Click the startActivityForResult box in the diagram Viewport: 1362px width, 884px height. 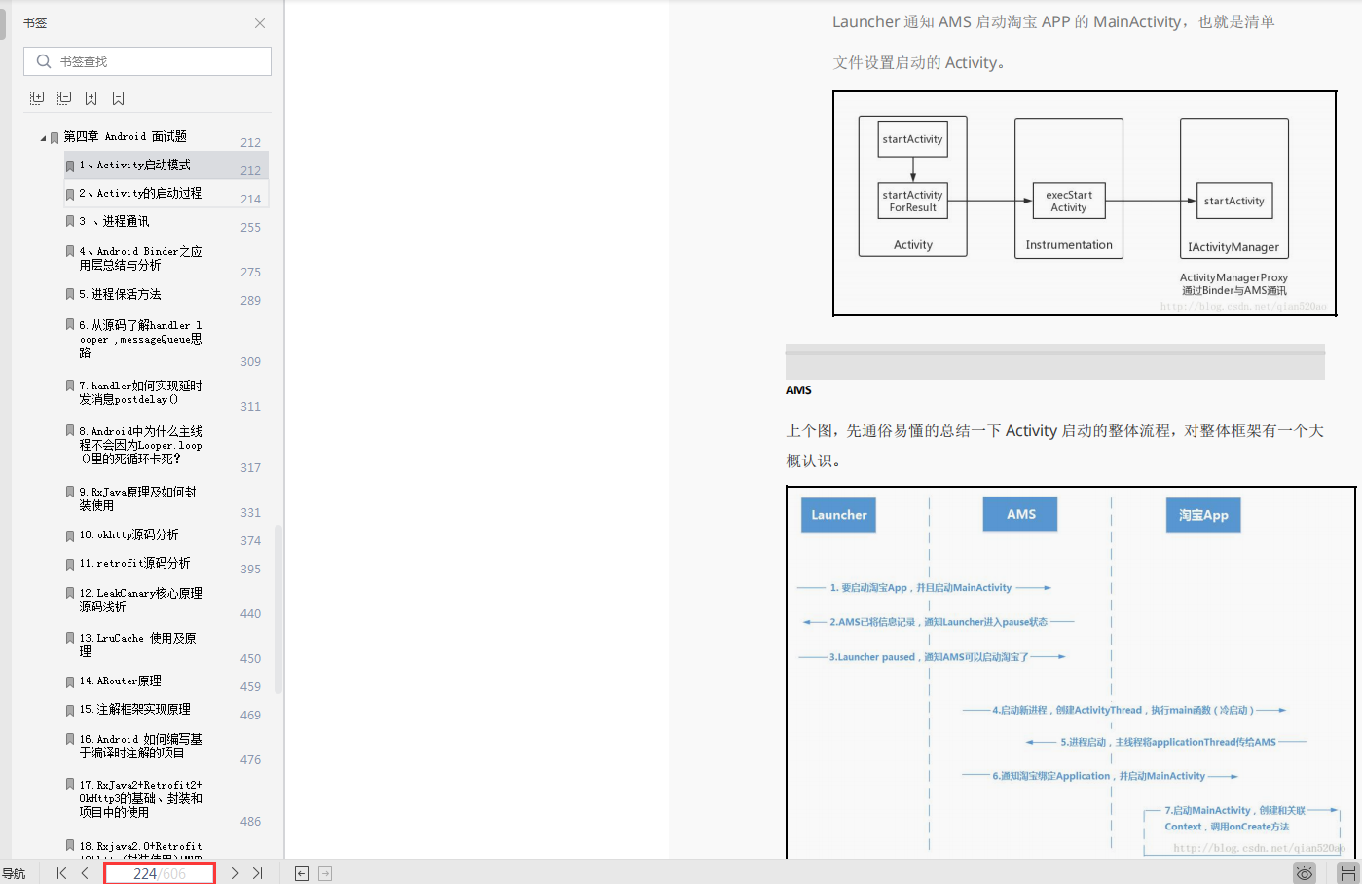coord(912,201)
